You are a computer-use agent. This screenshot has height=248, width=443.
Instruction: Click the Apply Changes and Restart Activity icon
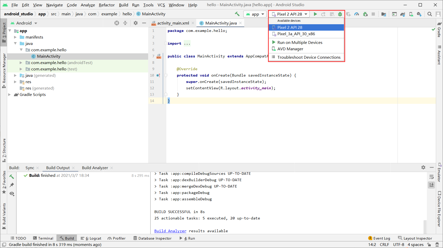pos(323,14)
